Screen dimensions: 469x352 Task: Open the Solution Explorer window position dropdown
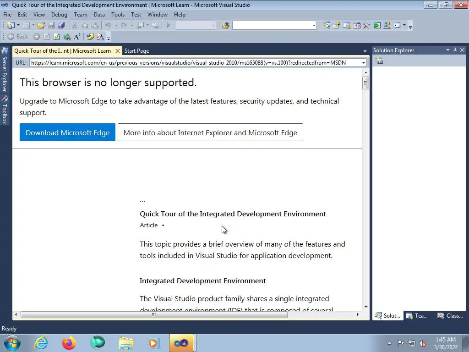[x=448, y=50]
